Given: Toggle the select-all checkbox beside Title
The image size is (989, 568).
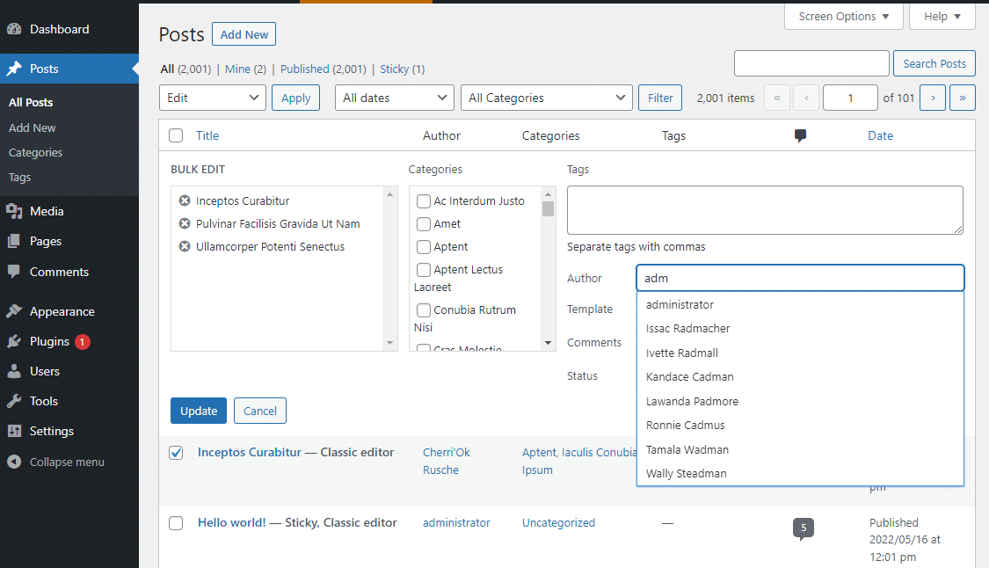Looking at the screenshot, I should (x=176, y=135).
